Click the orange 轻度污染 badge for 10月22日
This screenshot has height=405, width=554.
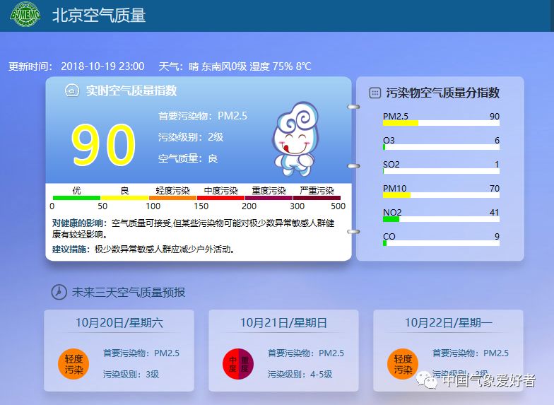403,364
